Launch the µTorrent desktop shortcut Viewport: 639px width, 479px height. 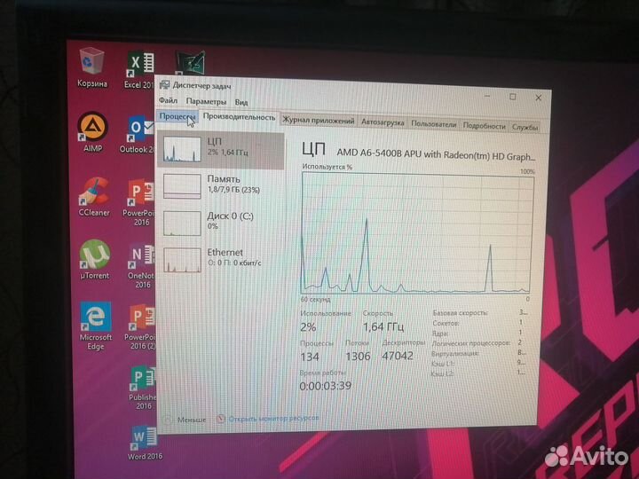pyautogui.click(x=94, y=255)
